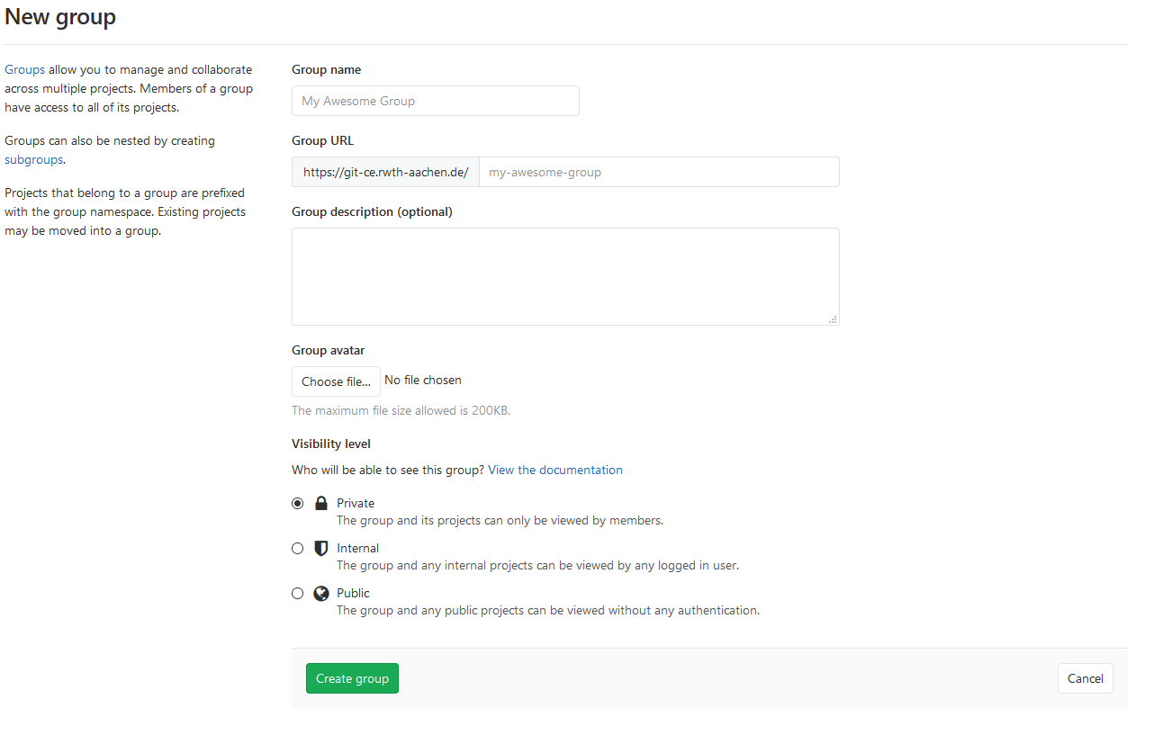This screenshot has width=1154, height=735.
Task: Click the maximum file size 200KB hint
Action: 401,410
